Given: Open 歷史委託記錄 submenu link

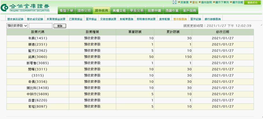Looking at the screenshot, I should click(x=15, y=19).
